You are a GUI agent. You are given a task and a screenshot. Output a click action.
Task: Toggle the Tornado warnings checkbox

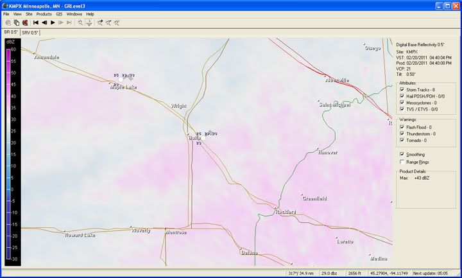[402, 140]
